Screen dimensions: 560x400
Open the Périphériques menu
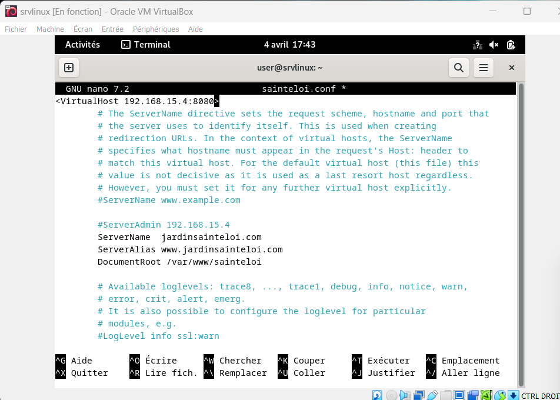pyautogui.click(x=156, y=29)
